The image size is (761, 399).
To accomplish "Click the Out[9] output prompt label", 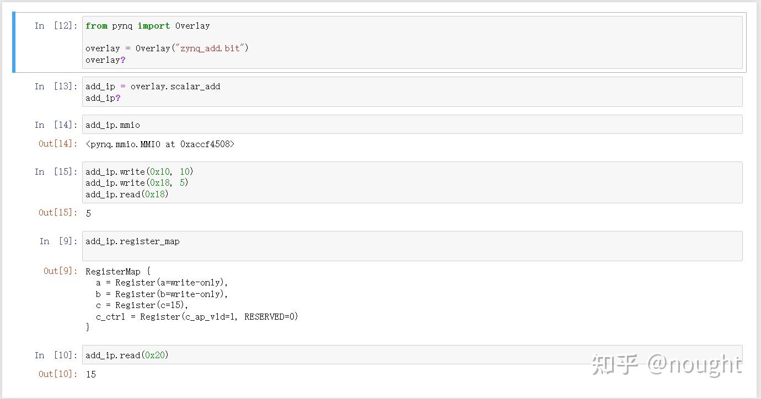I will coord(61,271).
